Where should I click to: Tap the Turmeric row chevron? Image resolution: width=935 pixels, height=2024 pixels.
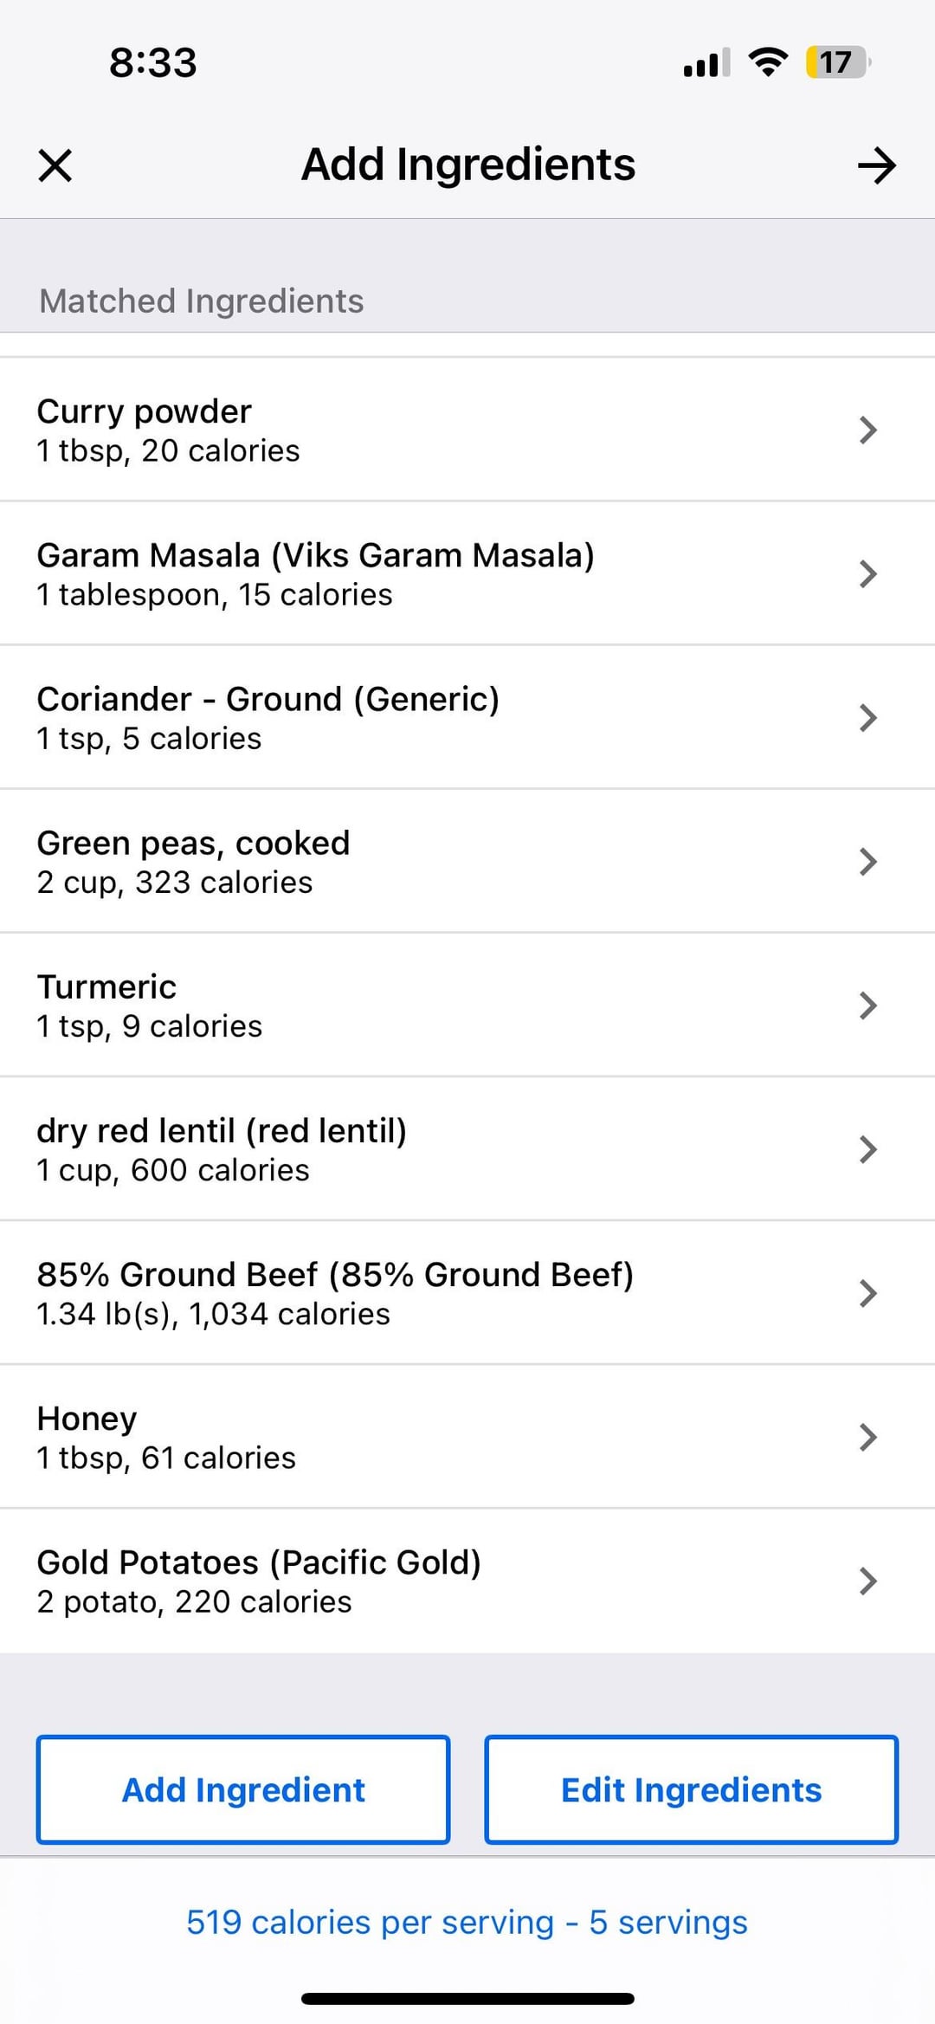coord(867,1005)
